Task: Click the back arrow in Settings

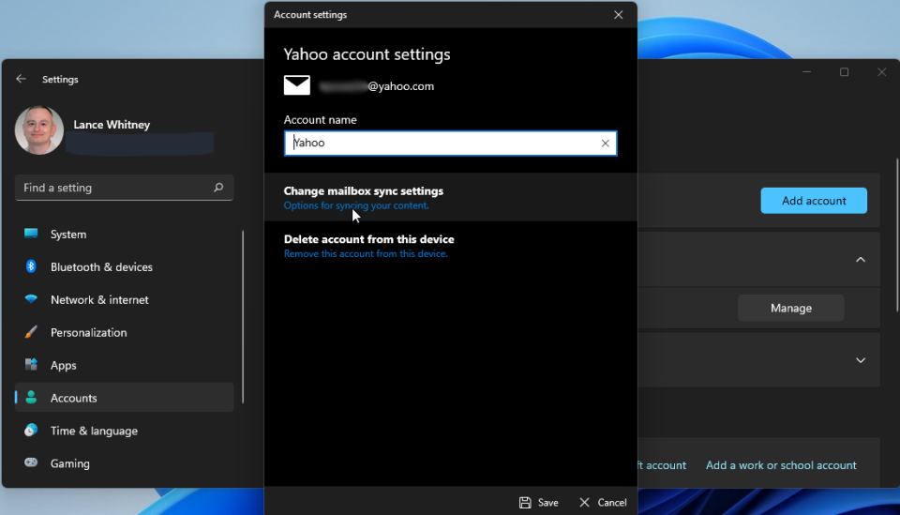Action: click(22, 80)
